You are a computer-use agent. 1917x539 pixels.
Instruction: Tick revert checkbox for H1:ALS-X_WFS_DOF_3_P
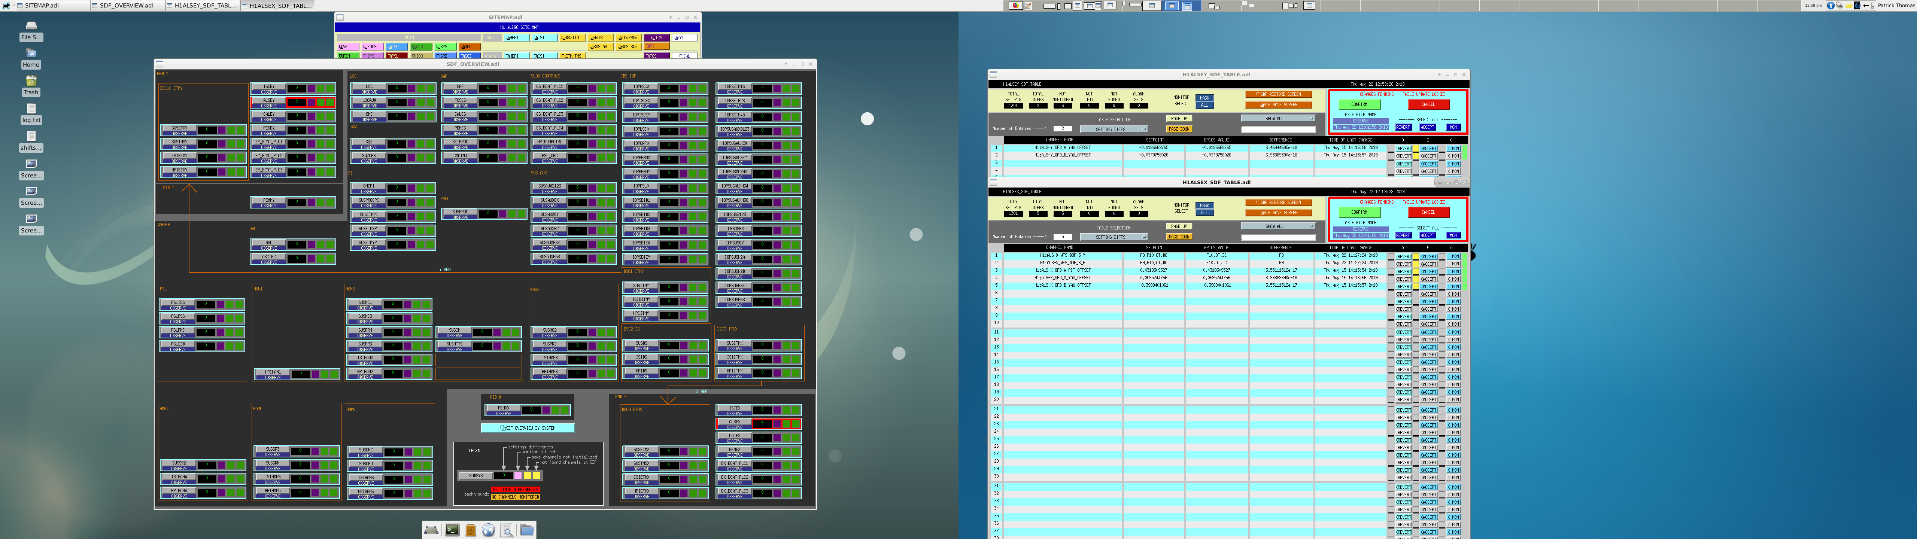(x=1391, y=264)
